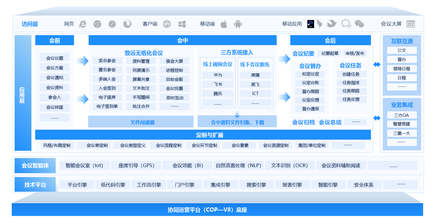This screenshot has width=436, height=218.
Task: Click the Mac App Store icon
Action: point(167,24)
